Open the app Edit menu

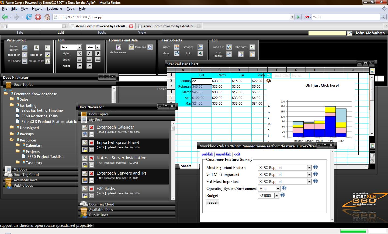61,32
